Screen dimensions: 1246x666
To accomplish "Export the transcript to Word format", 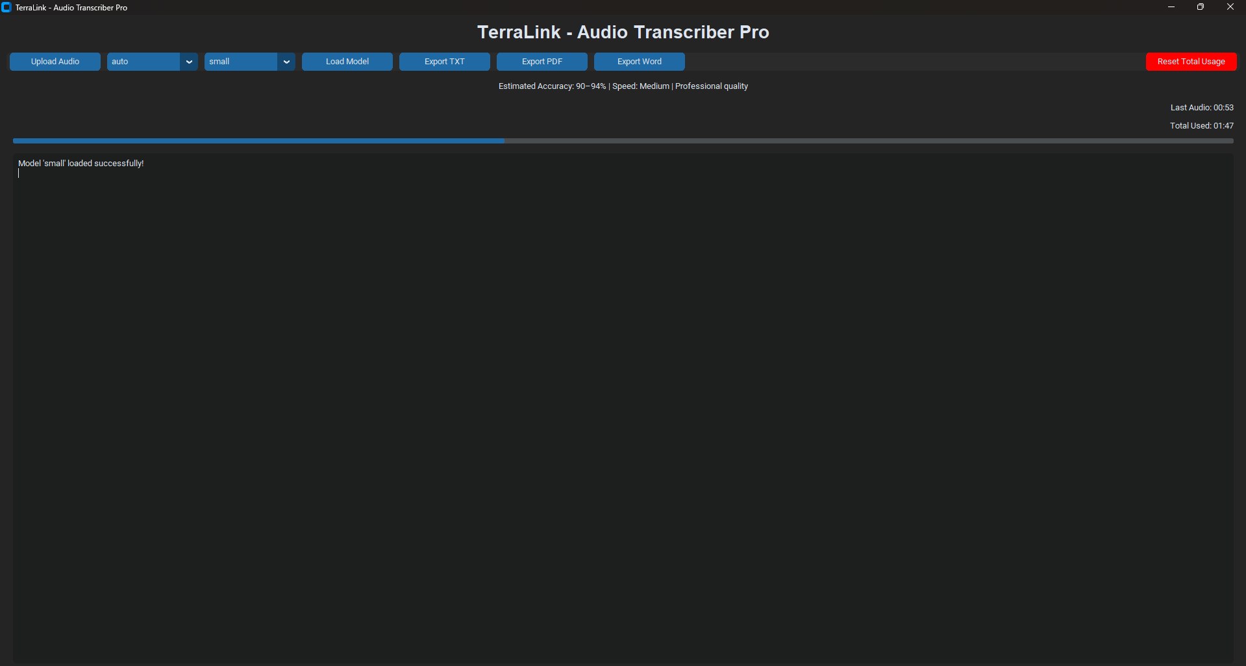I will pyautogui.click(x=639, y=61).
